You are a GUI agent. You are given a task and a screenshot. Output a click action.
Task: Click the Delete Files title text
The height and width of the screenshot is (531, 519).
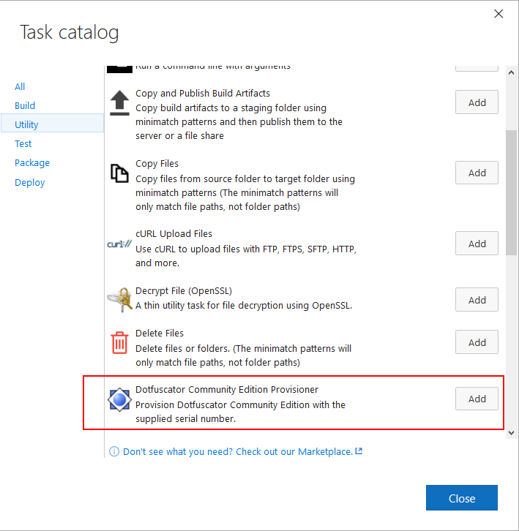pos(160,334)
